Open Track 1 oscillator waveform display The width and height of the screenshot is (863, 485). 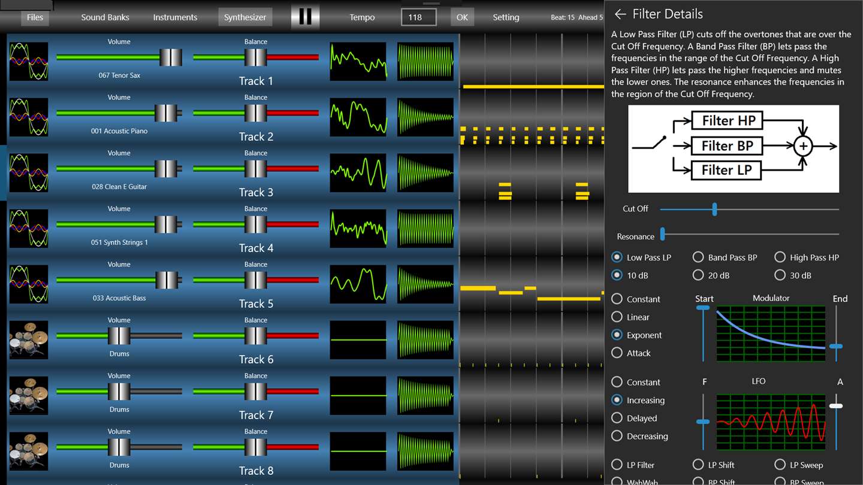click(x=358, y=61)
